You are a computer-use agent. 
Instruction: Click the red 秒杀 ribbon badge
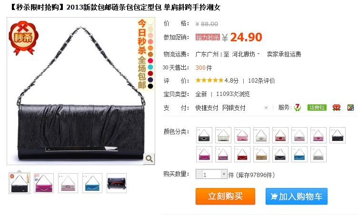(23, 38)
